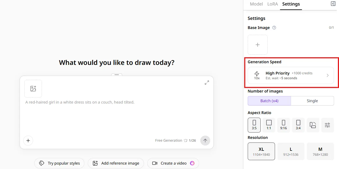This screenshot has height=169, width=339.
Task: Submit the prompt with the up arrow button
Action: [x=205, y=140]
